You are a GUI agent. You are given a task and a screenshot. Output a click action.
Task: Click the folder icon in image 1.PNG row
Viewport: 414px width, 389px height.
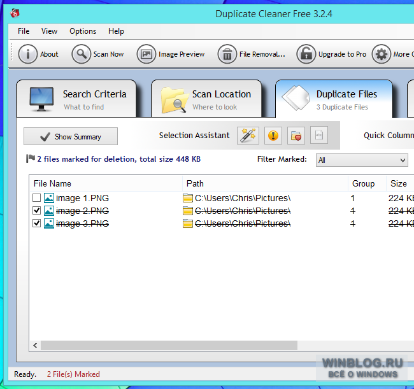(x=188, y=198)
